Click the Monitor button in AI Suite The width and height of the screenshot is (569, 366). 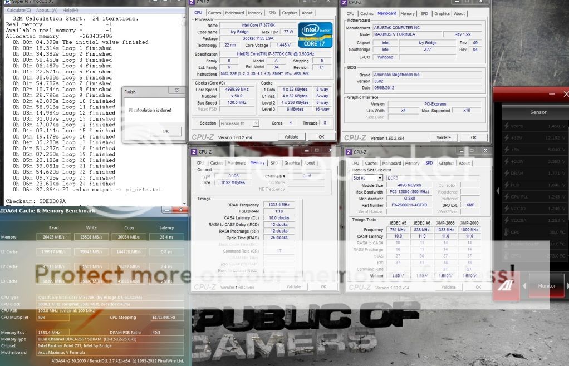point(546,286)
